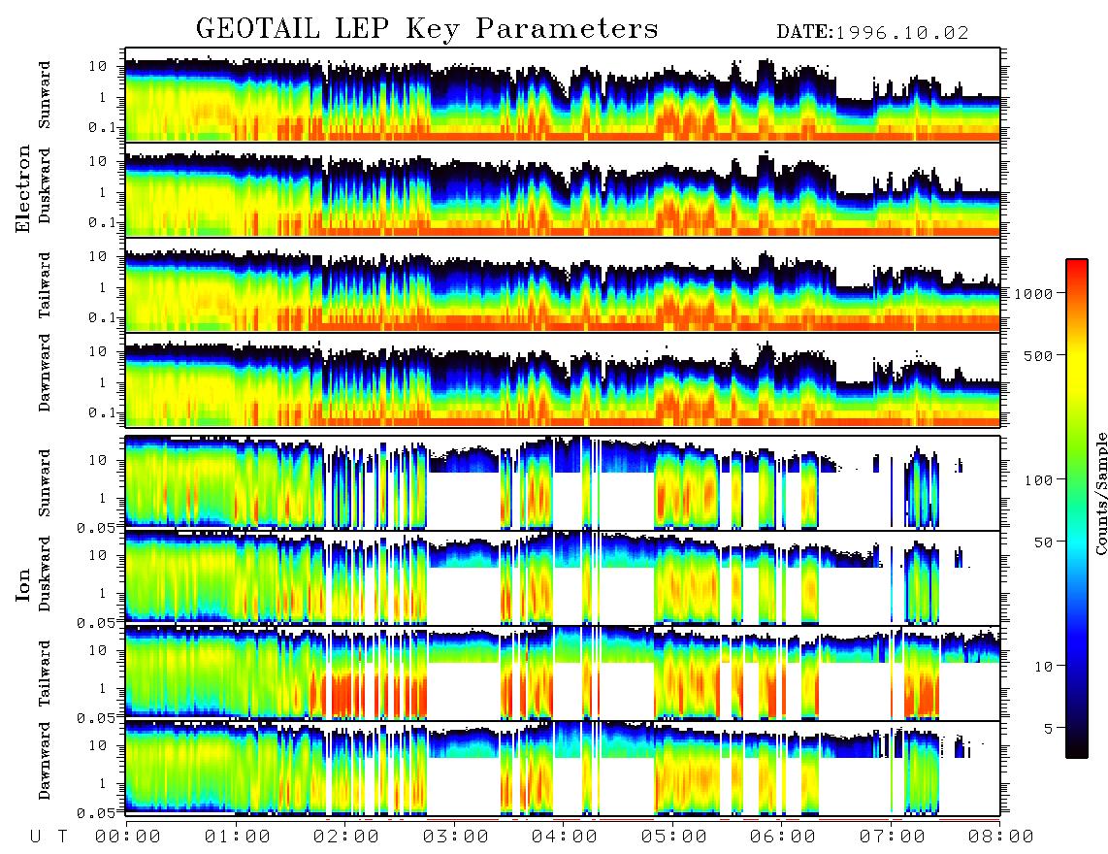Image resolution: width=1108 pixels, height=854 pixels.
Task: Click the "50" colorbar tick value
Action: tap(1044, 542)
